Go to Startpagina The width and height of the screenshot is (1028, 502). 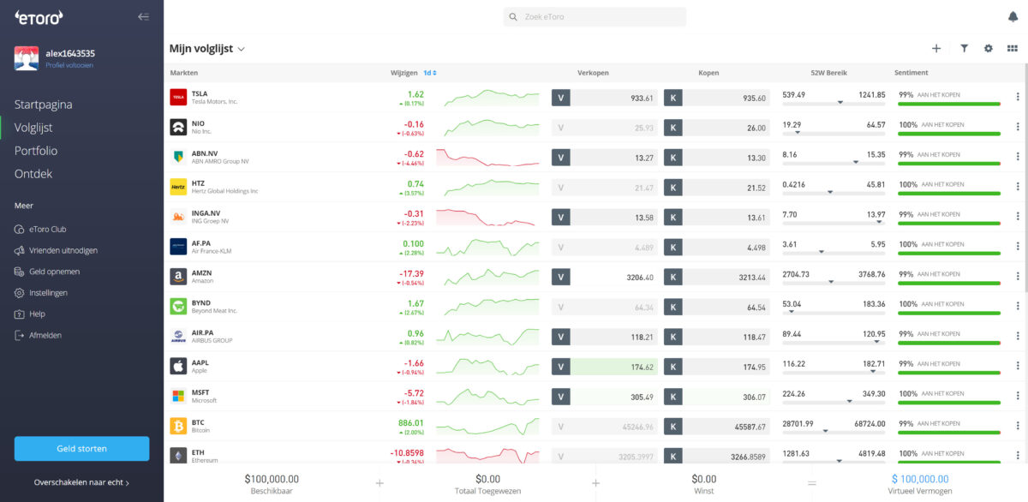(x=43, y=105)
